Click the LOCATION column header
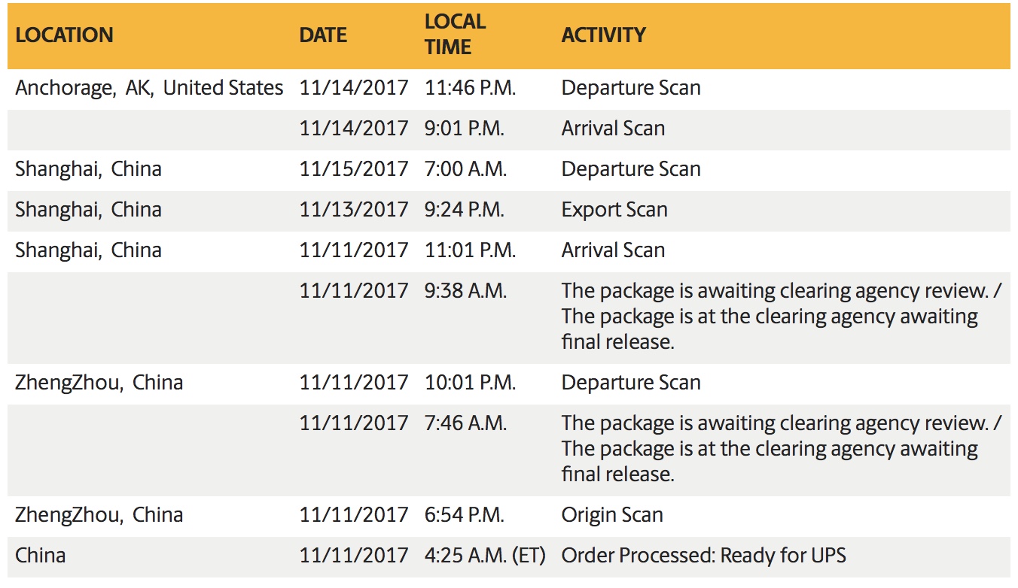This screenshot has height=588, width=1018. (64, 35)
